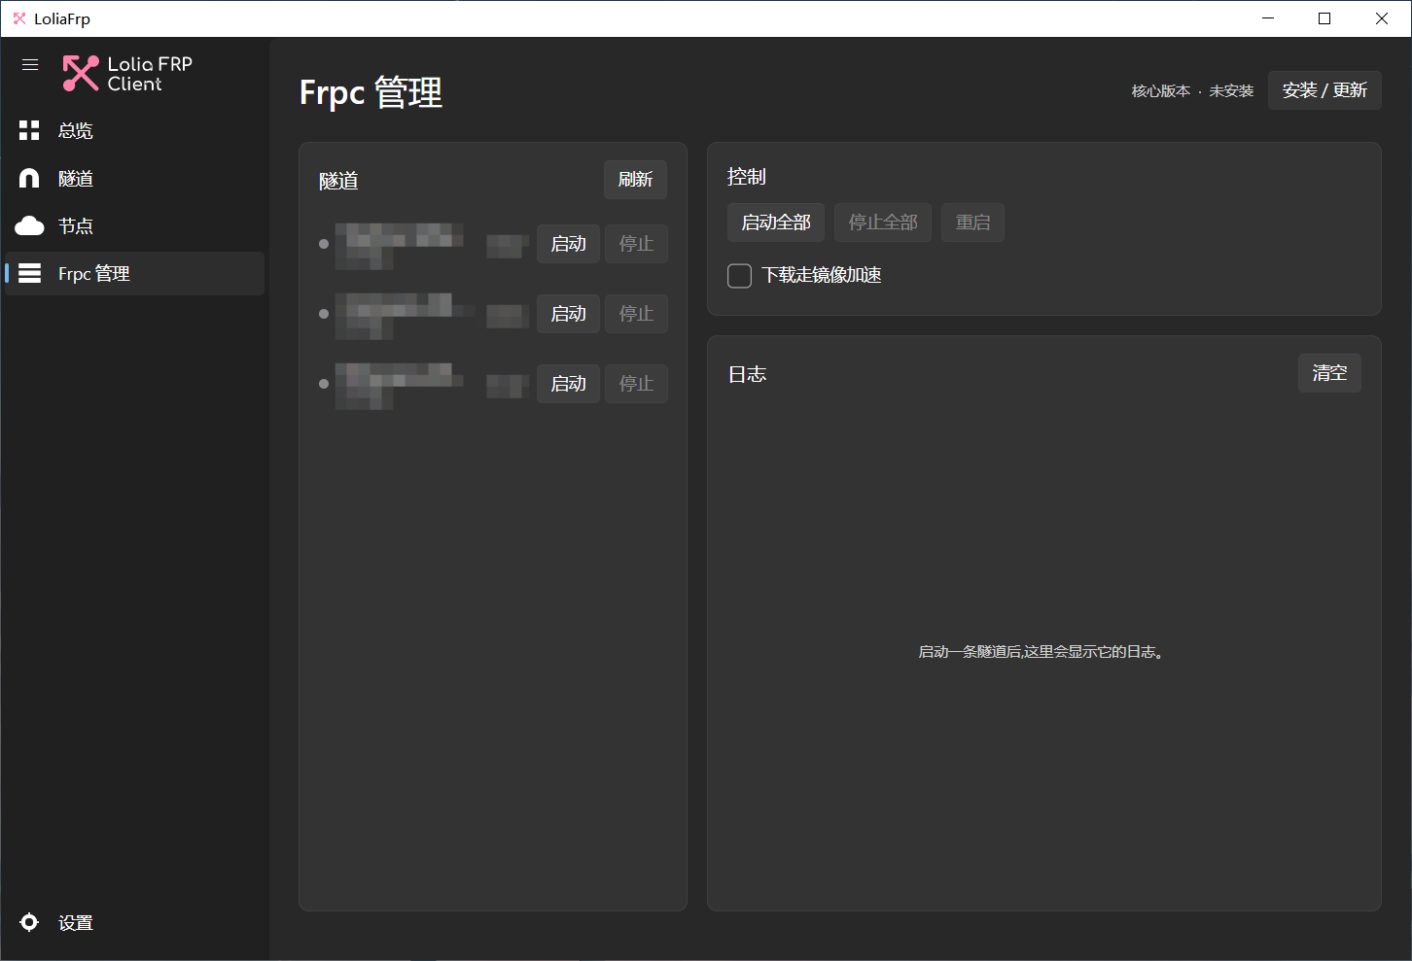Start the third tunnel with its 启动 button

[x=568, y=384]
